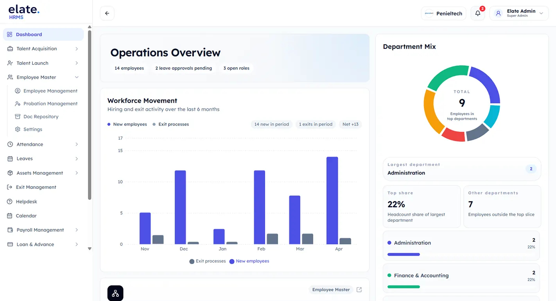Click the Top share 22% card

[x=422, y=207]
